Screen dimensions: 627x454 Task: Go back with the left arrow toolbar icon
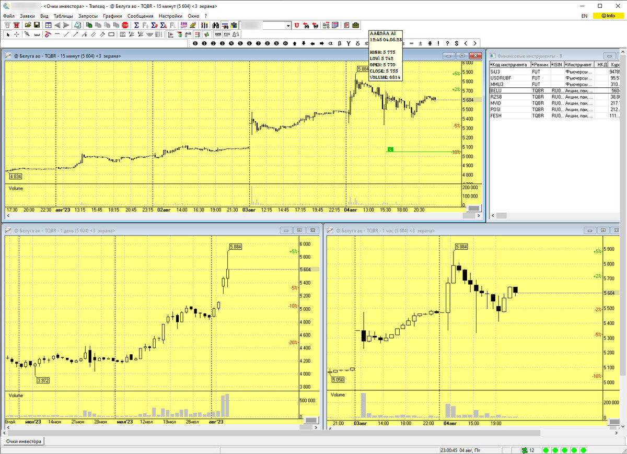click(x=57, y=25)
